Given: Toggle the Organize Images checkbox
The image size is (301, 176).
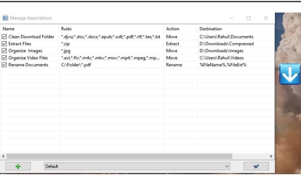Looking at the screenshot, I should click(4, 51).
